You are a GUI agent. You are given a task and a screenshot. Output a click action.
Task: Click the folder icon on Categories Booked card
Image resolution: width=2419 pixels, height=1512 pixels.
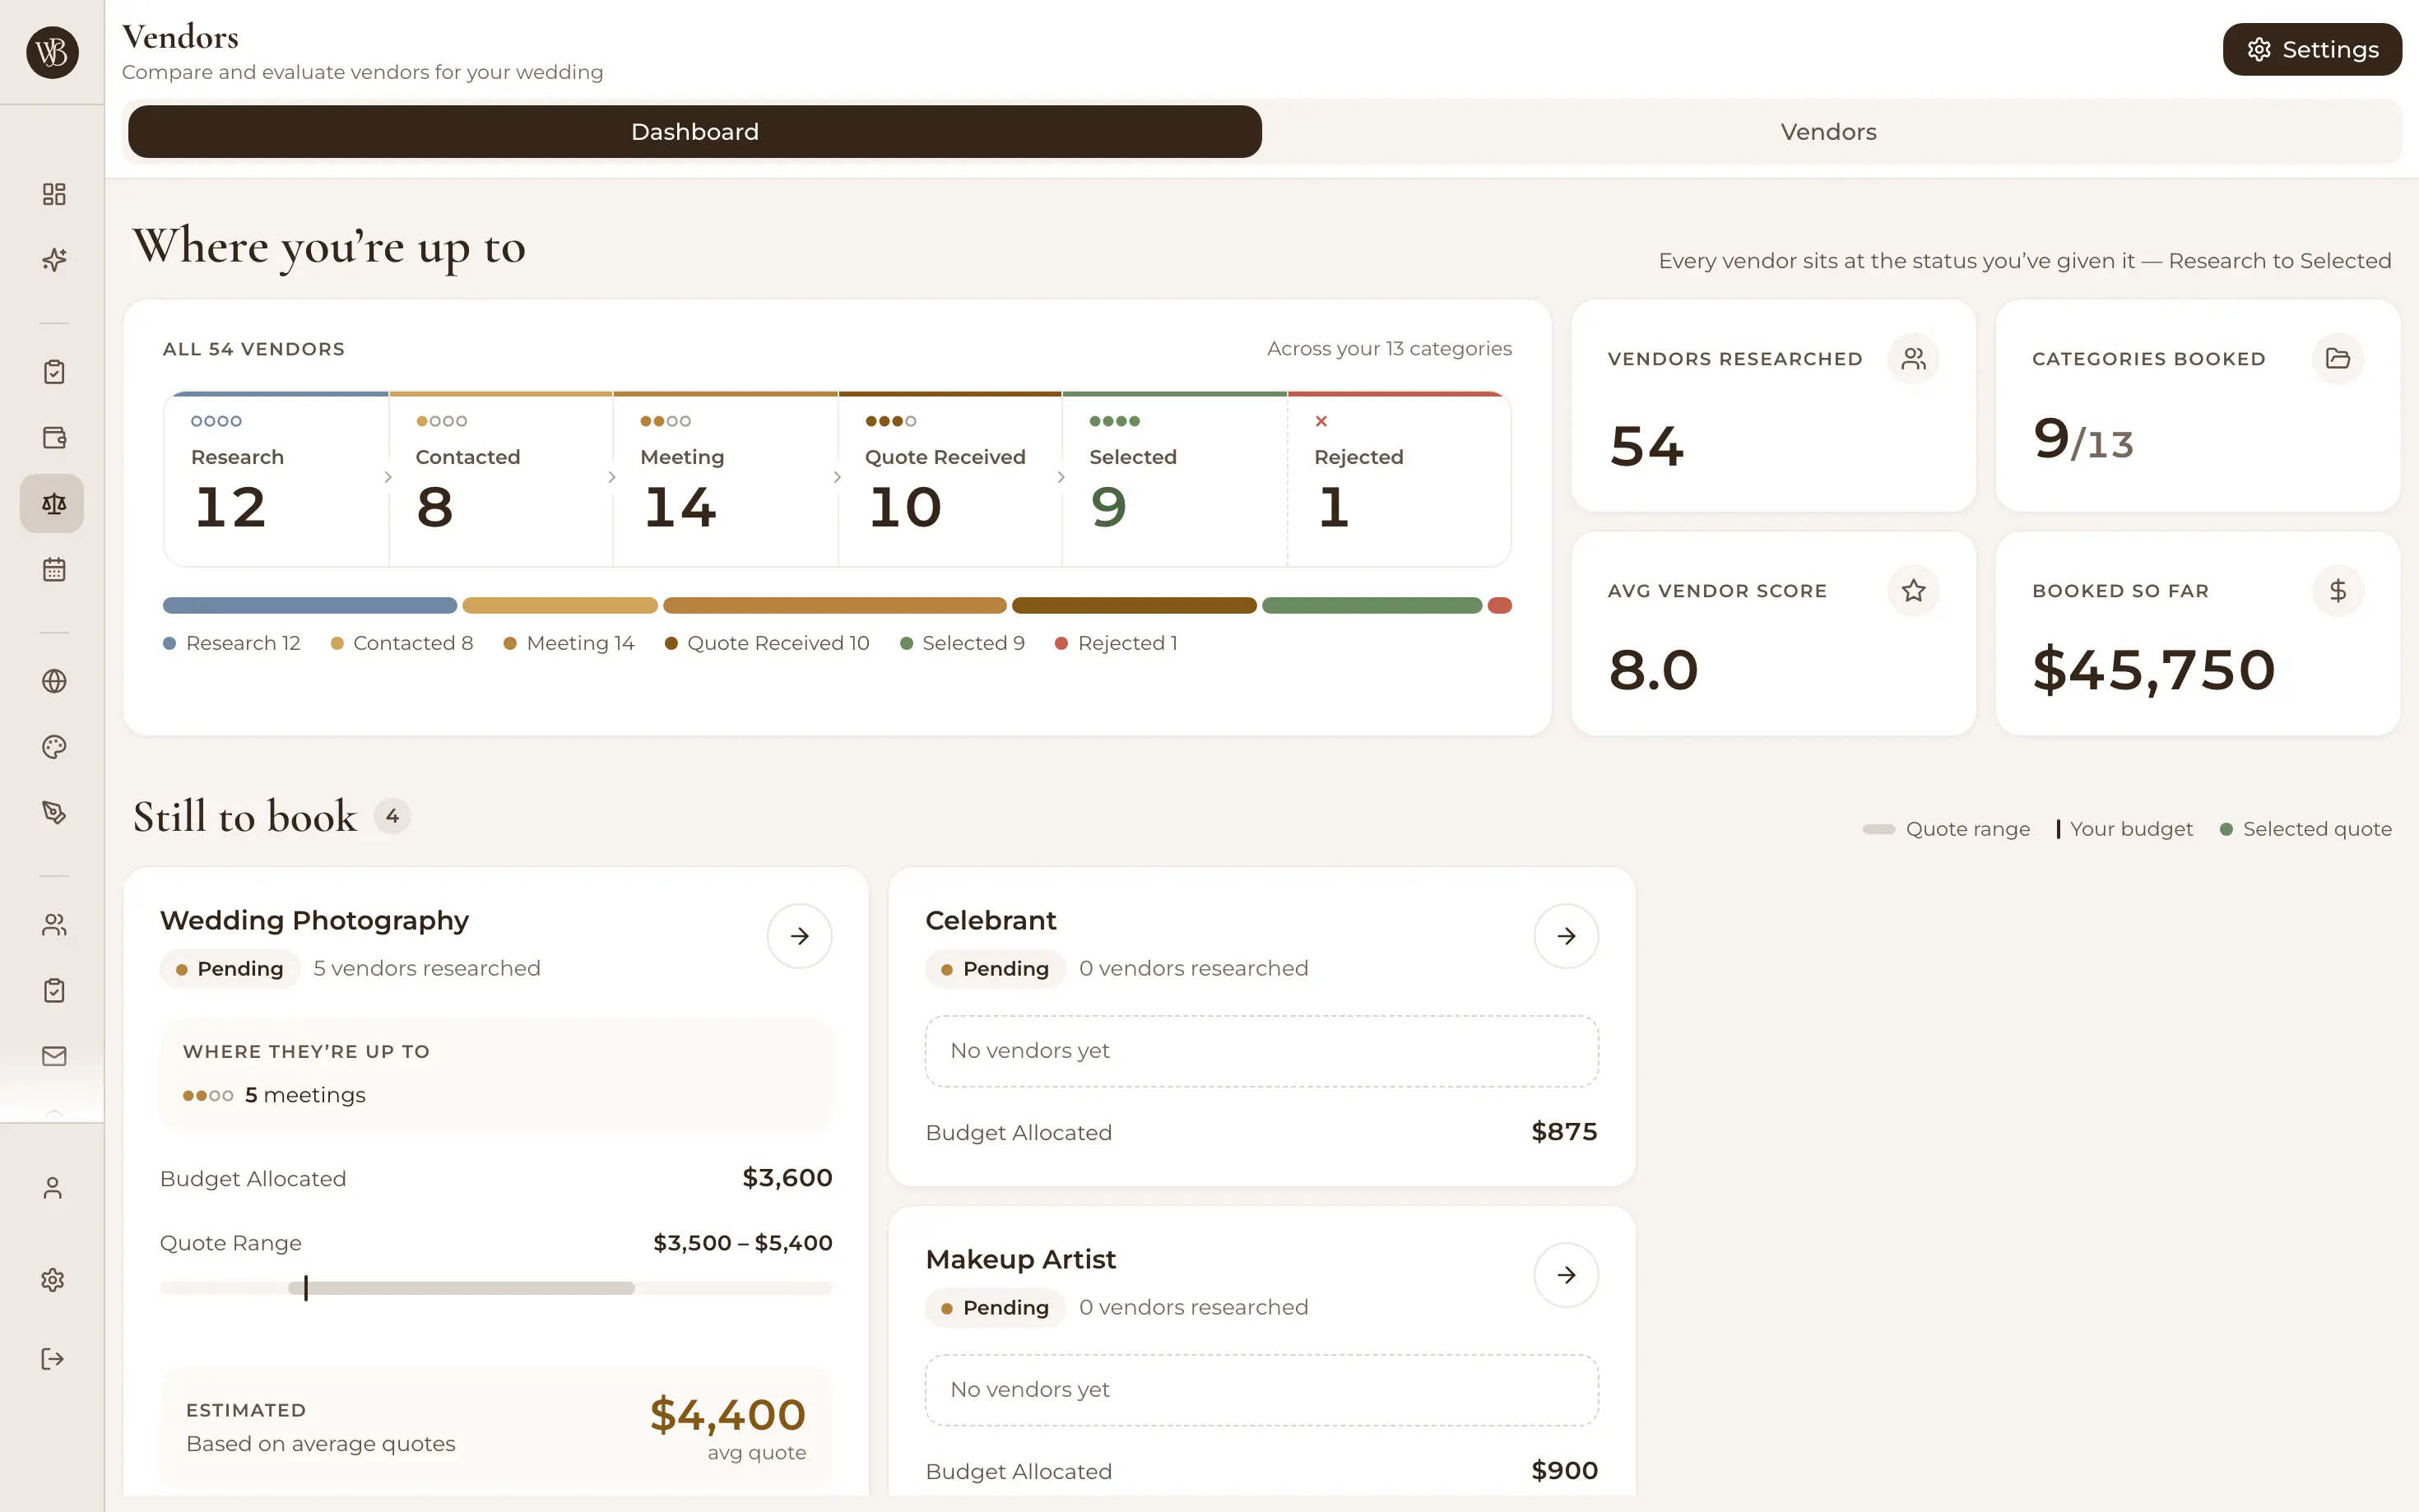point(2337,359)
